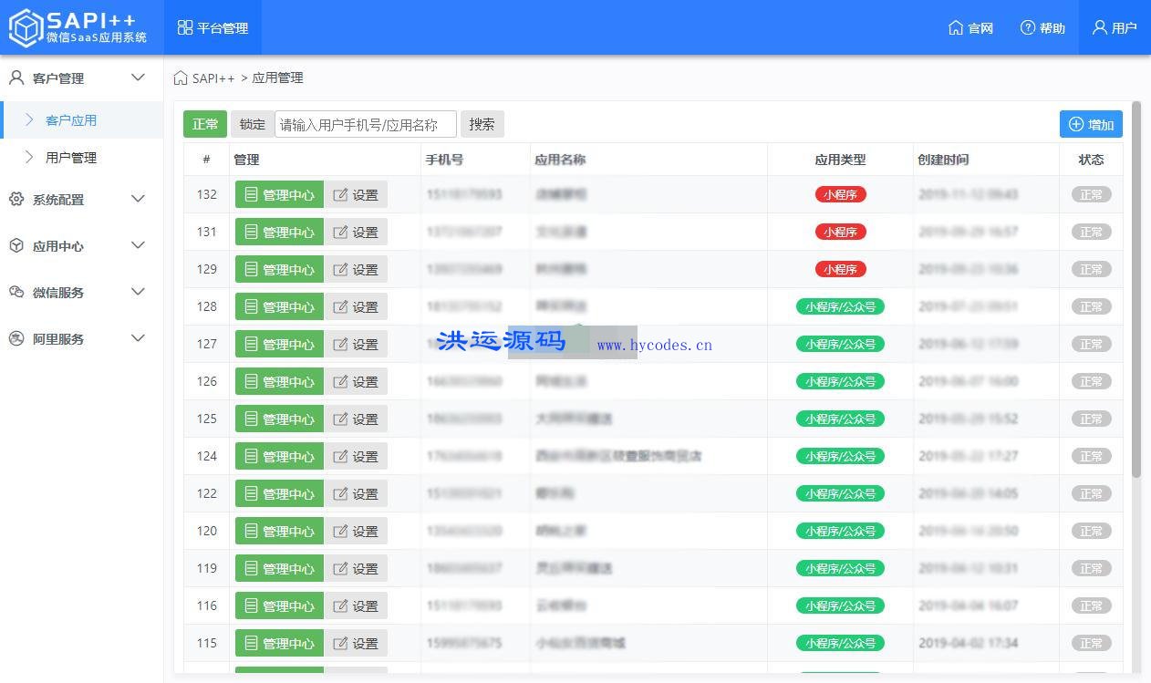Filter list by 锁定 status
Viewport: 1151px width, 683px height.
pos(253,124)
